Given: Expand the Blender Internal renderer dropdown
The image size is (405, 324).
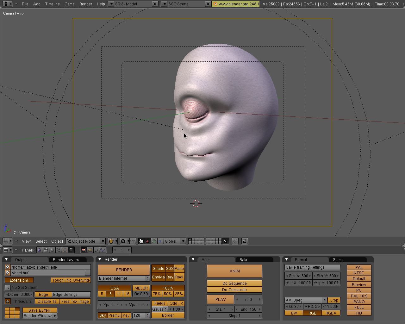Looking at the screenshot, I should [x=124, y=278].
